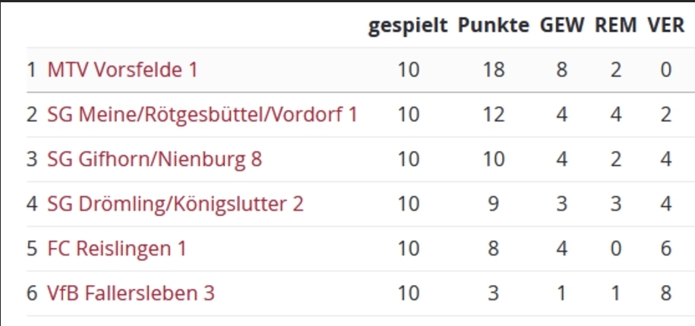Select the 12 points cell in row 2

(494, 114)
